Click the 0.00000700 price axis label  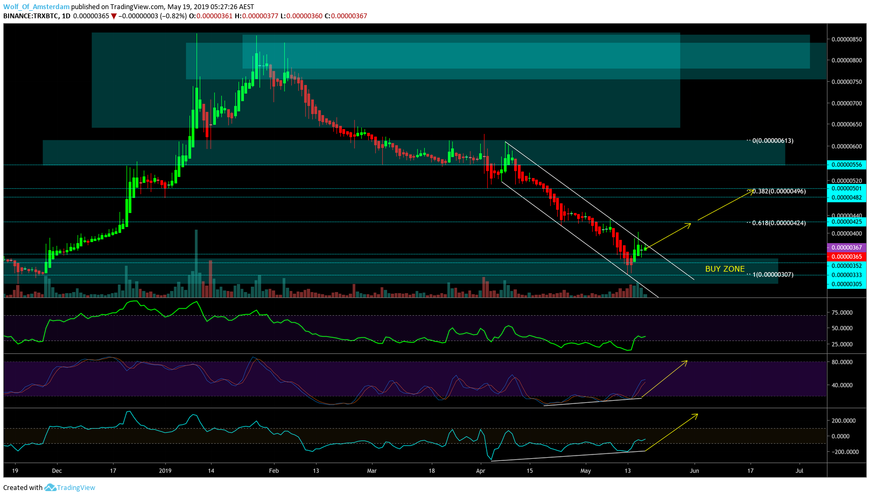coord(846,103)
